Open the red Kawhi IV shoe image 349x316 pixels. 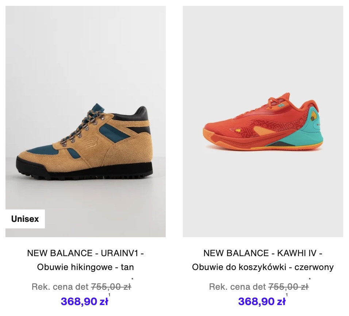263,121
